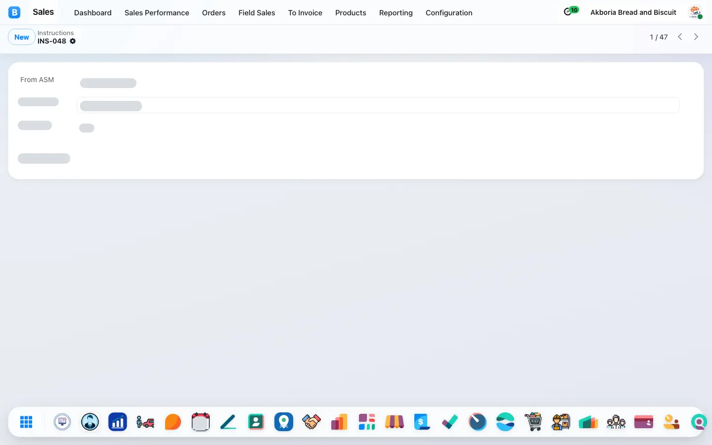
Task: Go to next record arrow
Action: (696, 37)
